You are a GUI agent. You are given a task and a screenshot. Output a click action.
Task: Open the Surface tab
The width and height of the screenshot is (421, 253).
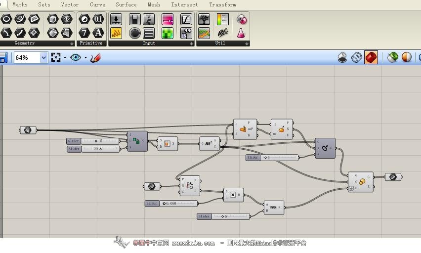(126, 4)
